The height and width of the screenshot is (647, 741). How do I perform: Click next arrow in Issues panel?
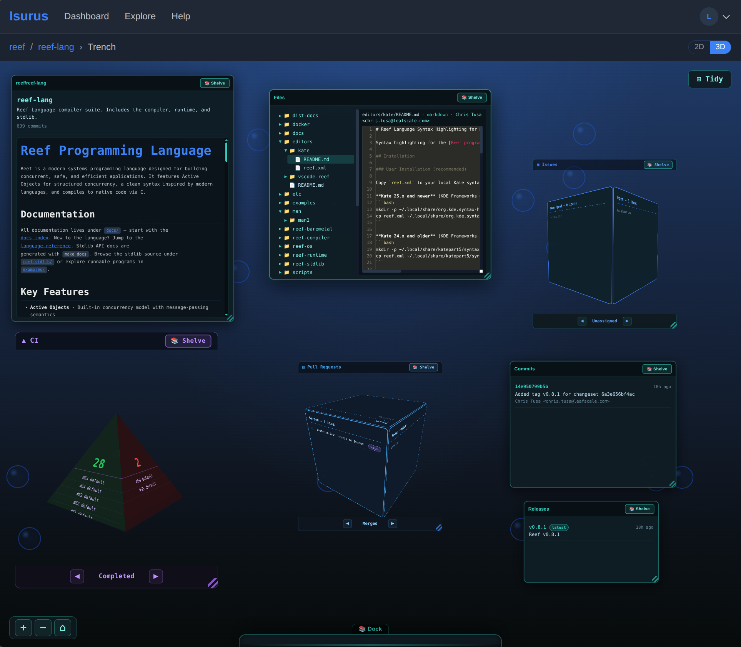[627, 321]
